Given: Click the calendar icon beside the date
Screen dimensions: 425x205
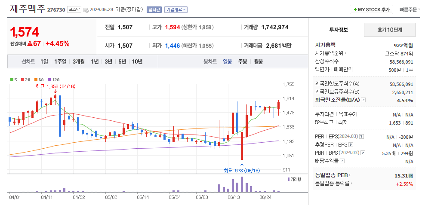Looking at the screenshot, I should (x=86, y=10).
